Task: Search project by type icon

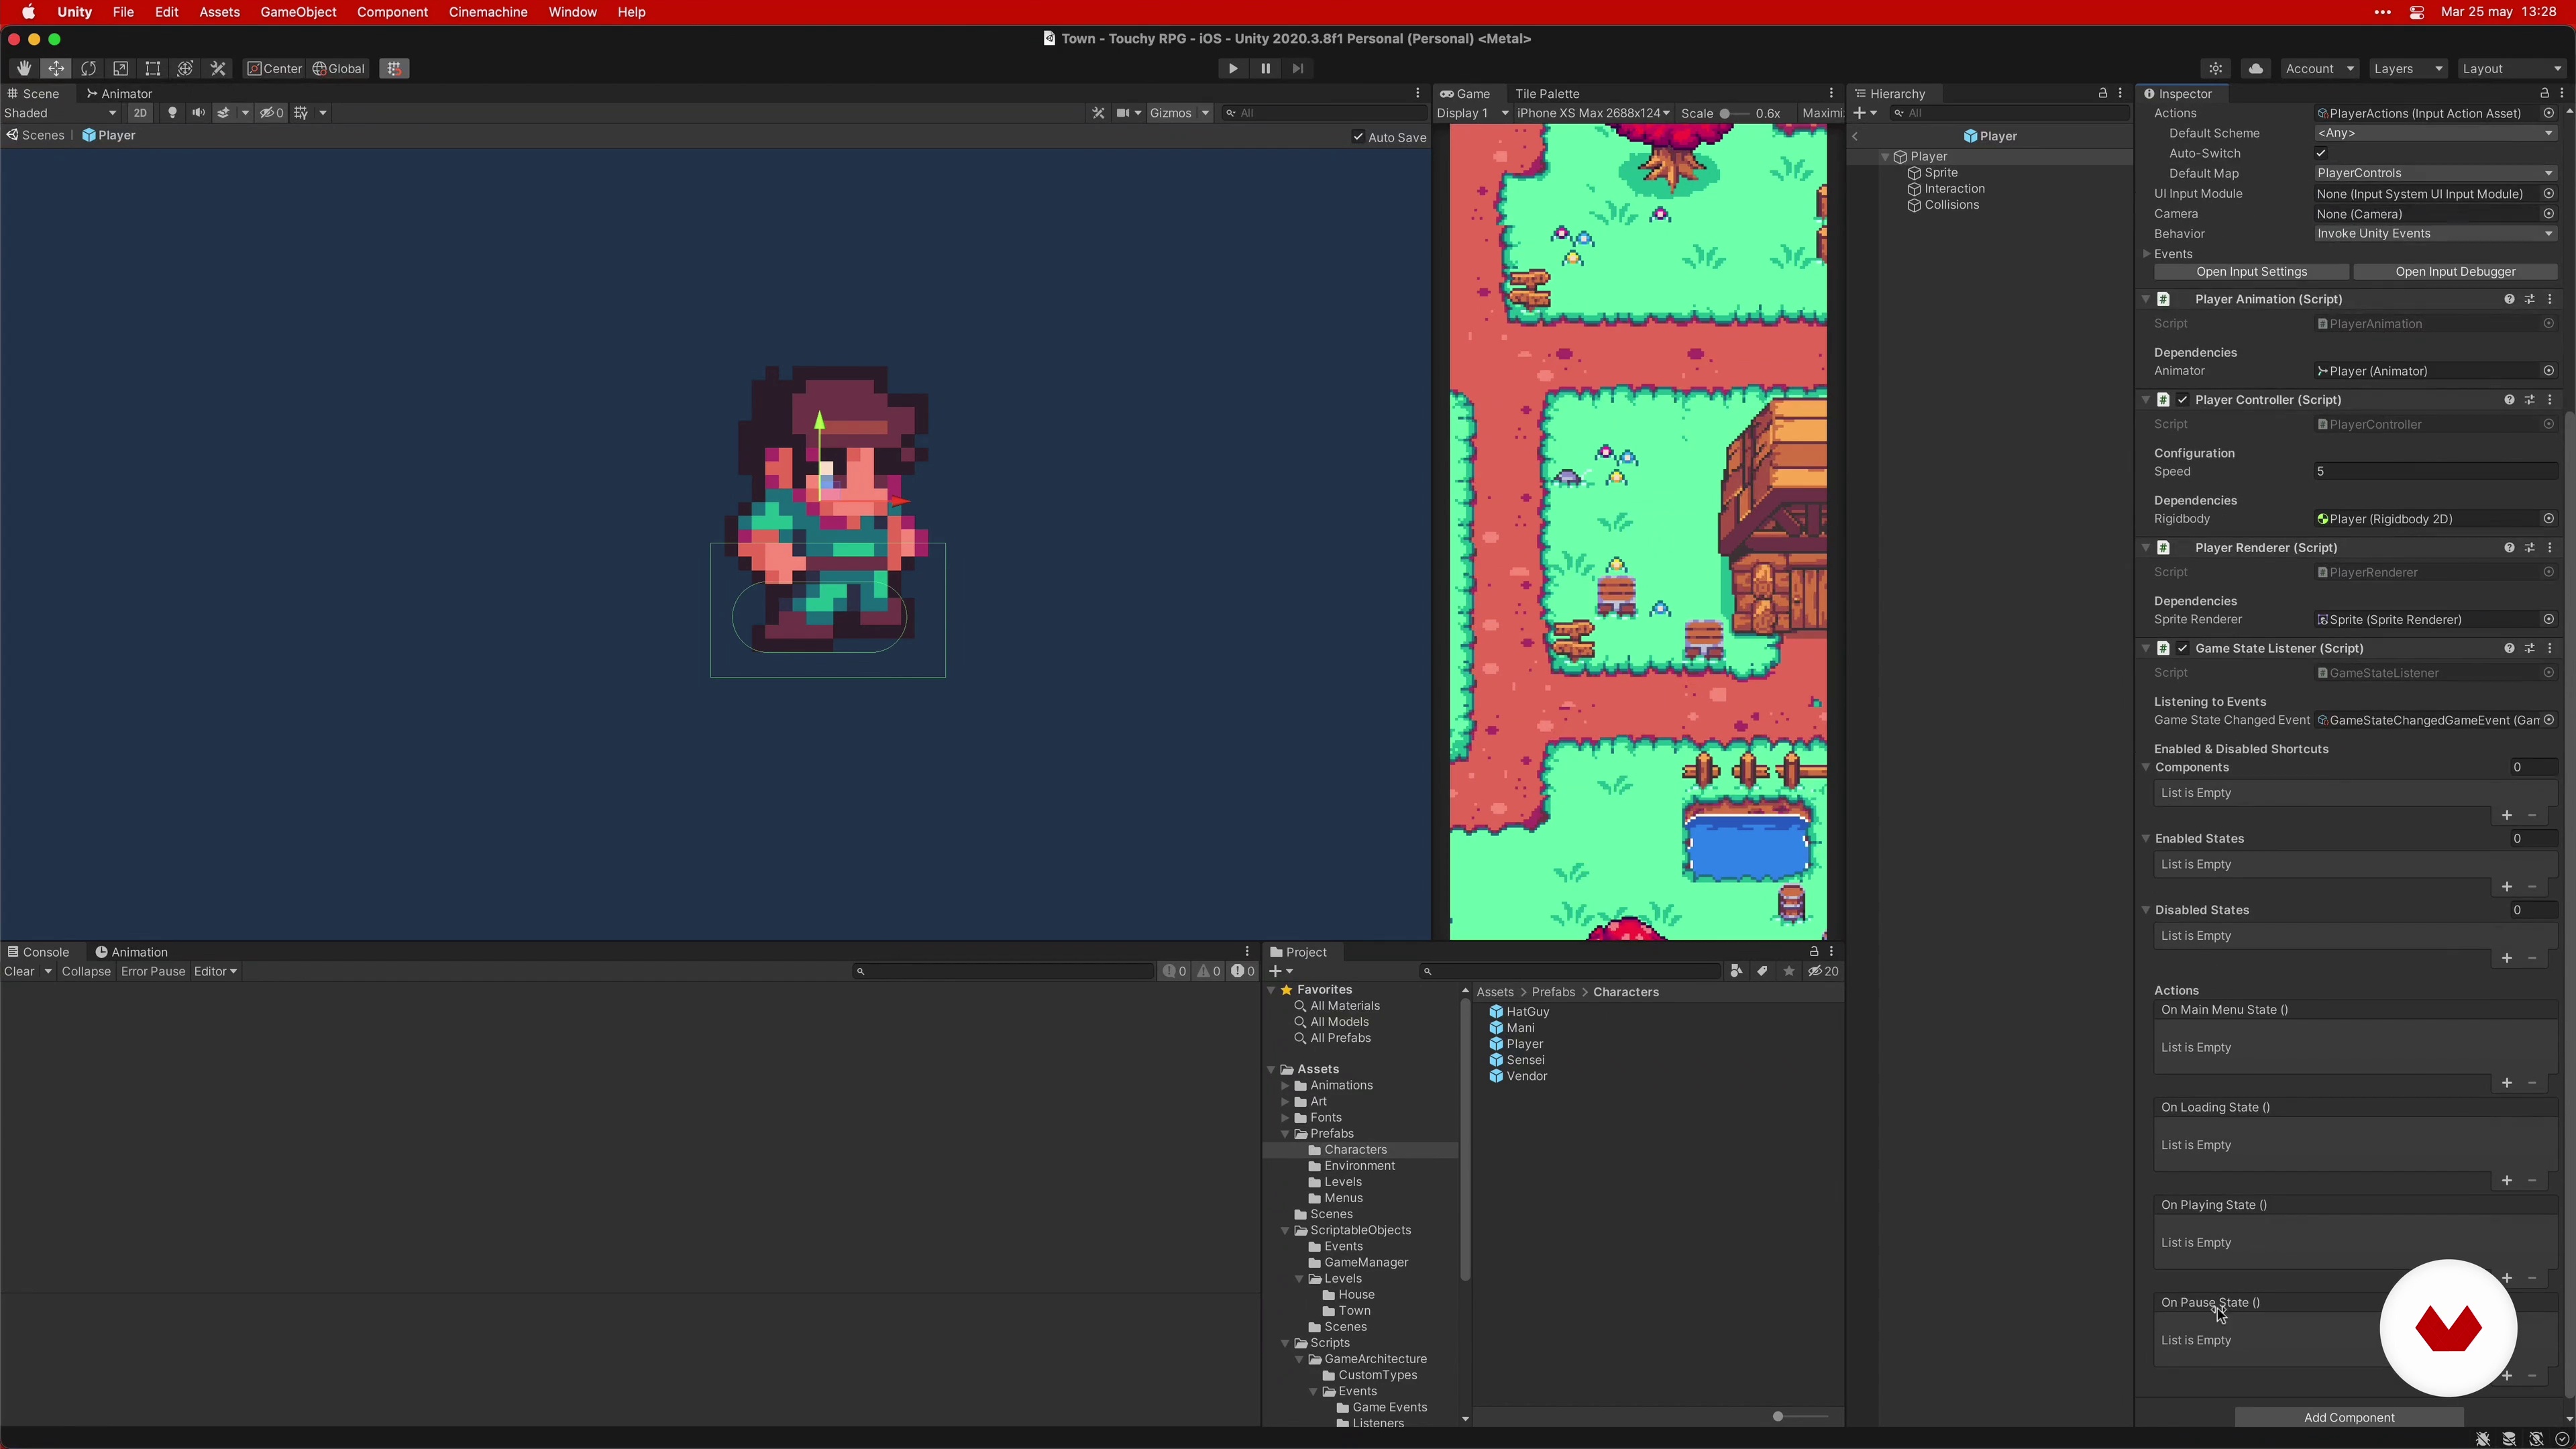Action: (1736, 971)
